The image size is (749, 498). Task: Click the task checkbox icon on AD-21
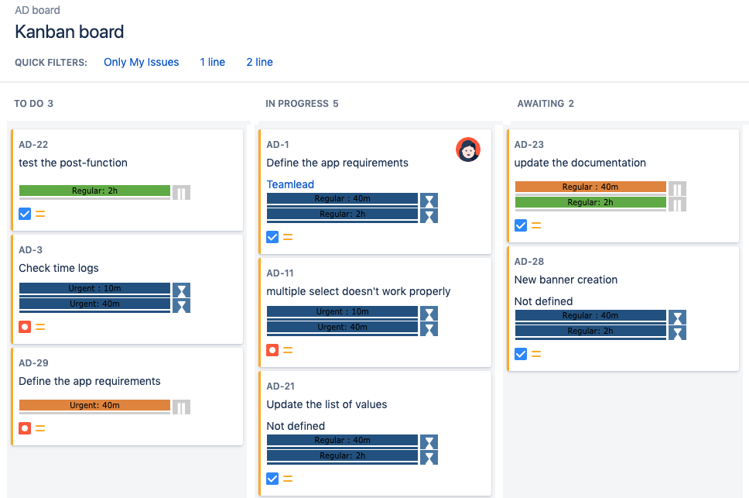272,479
